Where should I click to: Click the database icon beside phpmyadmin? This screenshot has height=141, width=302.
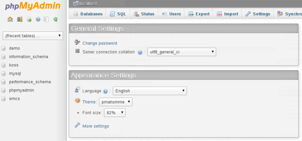(x=3, y=90)
